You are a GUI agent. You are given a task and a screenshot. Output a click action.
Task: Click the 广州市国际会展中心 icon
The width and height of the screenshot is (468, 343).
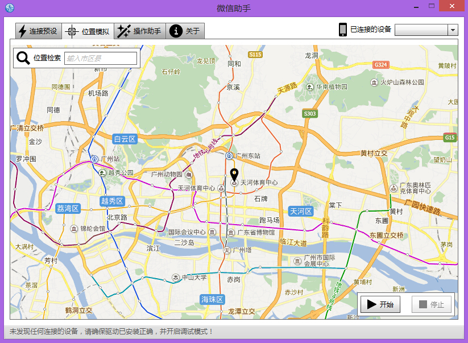coord(297,261)
